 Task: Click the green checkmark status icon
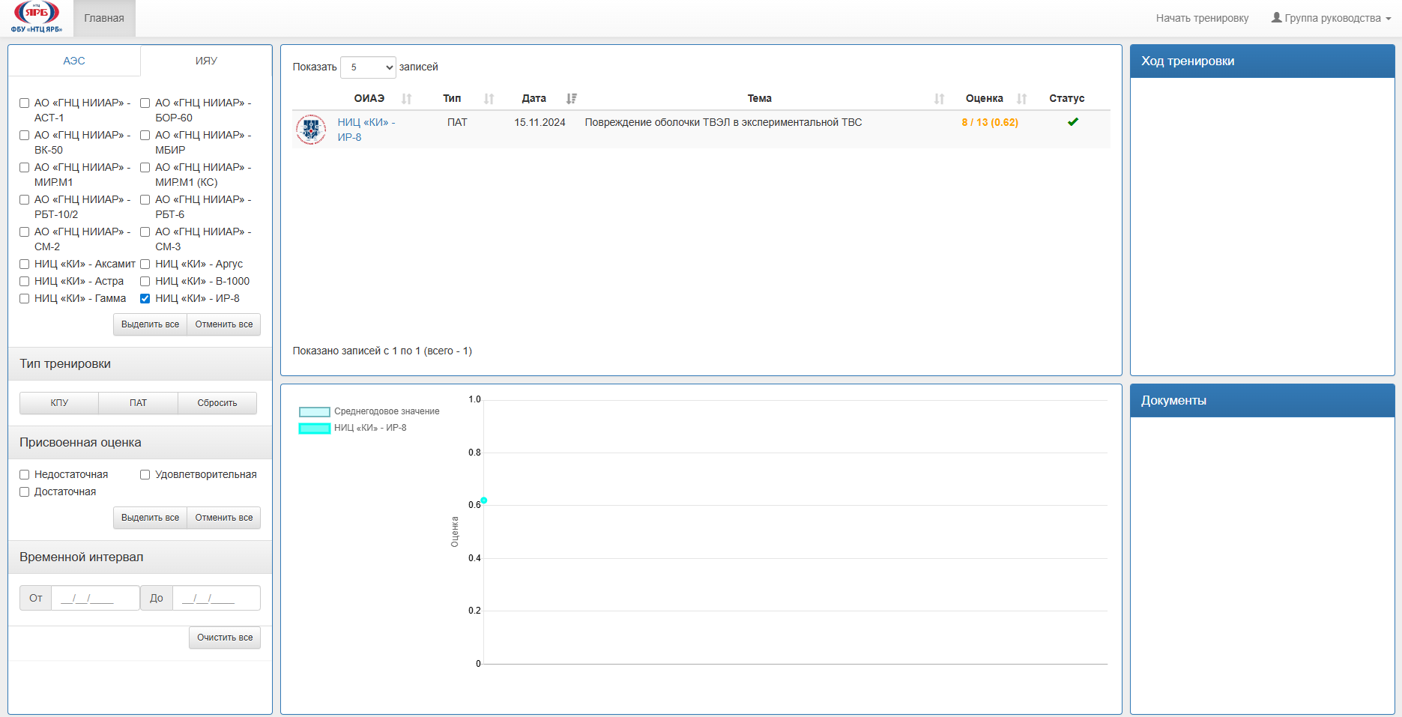(1073, 122)
